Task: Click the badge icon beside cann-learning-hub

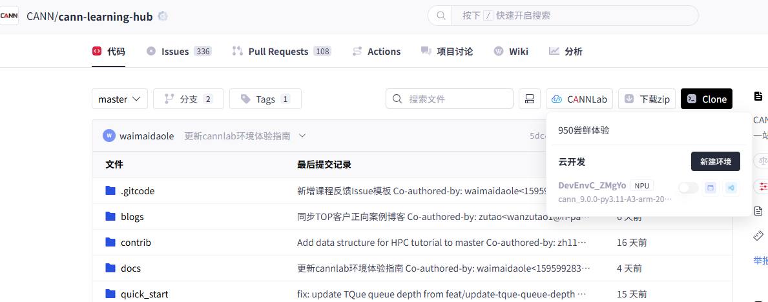Action: tap(163, 16)
